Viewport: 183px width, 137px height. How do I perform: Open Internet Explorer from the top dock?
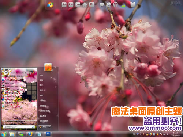(x=108, y=5)
